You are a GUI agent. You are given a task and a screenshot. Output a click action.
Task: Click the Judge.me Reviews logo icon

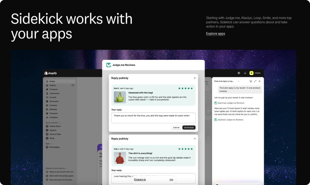coord(108,65)
